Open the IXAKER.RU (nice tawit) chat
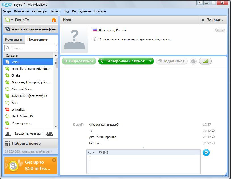 tap(28, 96)
